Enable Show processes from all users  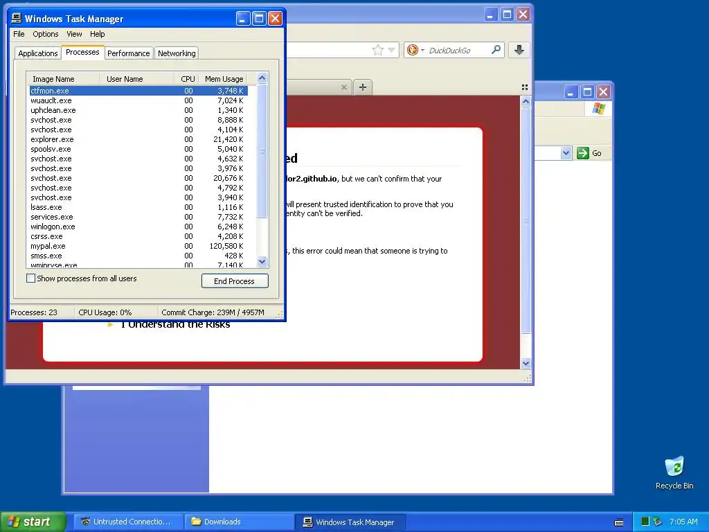(30, 278)
